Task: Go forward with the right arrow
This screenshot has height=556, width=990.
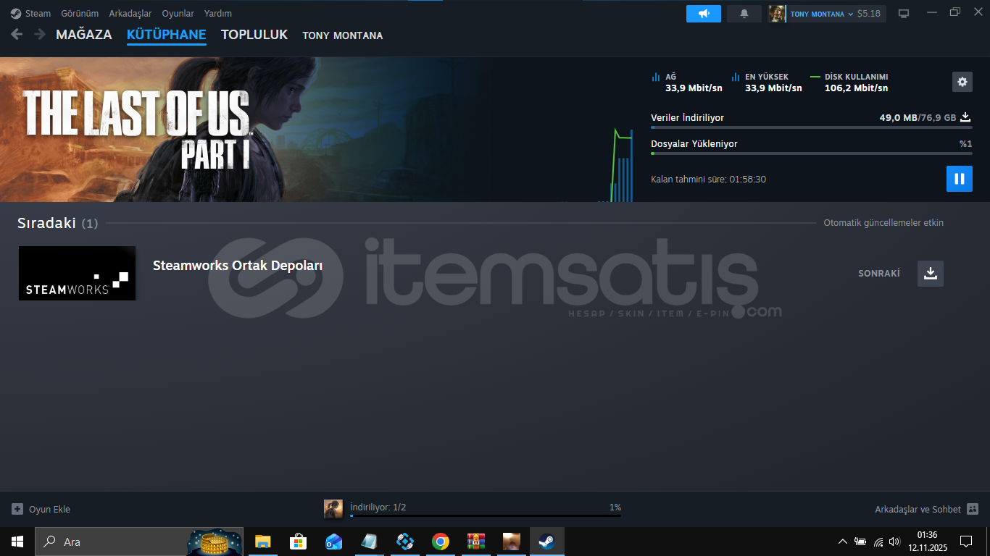Action: pos(40,34)
